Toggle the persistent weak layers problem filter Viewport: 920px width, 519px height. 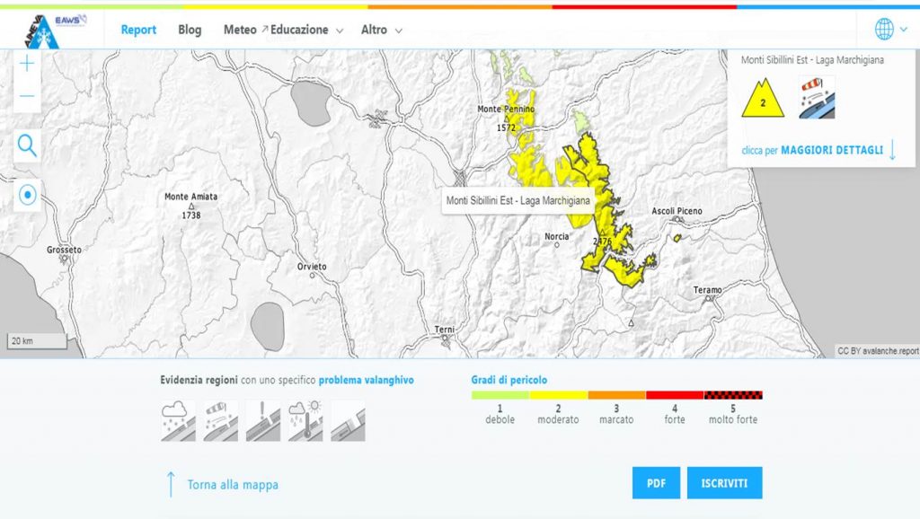click(262, 420)
